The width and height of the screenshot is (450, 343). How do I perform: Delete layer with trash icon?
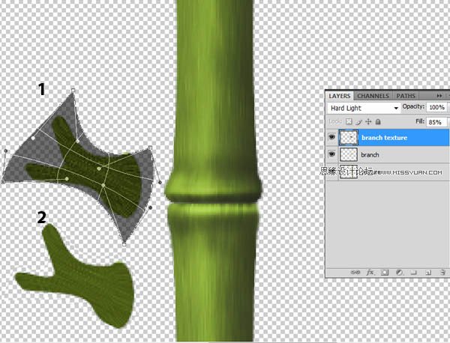point(442,272)
